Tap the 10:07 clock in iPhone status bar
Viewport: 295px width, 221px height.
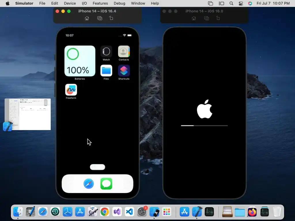point(69,35)
